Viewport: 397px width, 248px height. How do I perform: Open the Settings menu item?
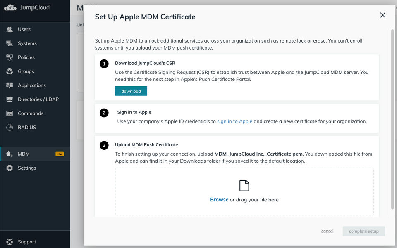click(x=27, y=168)
